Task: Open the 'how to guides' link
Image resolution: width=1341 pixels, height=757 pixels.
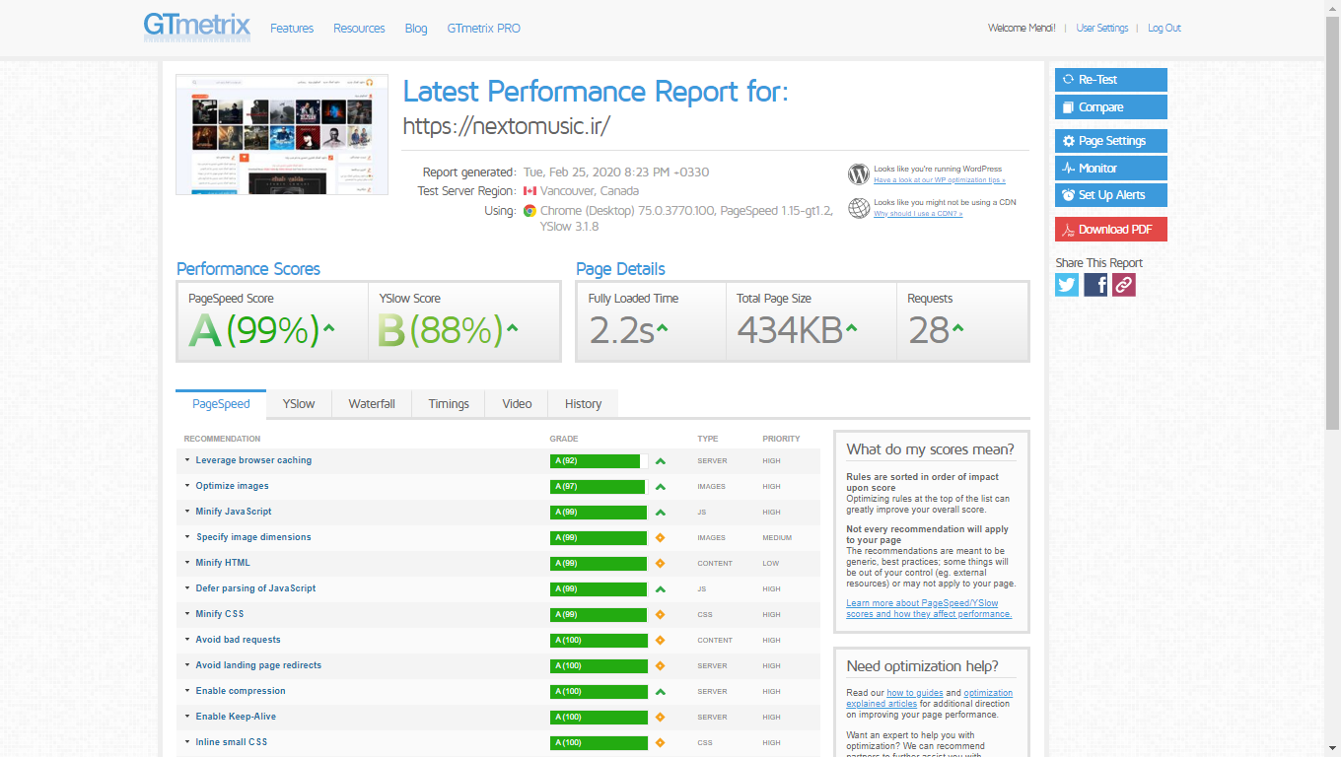Action: [x=915, y=693]
